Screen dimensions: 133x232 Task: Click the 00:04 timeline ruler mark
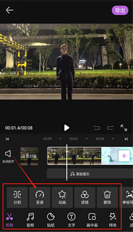100,139
